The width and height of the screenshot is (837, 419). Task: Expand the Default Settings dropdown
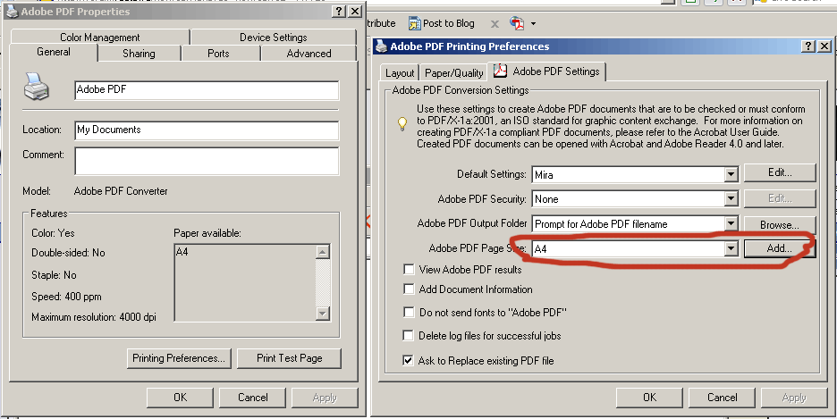point(731,174)
